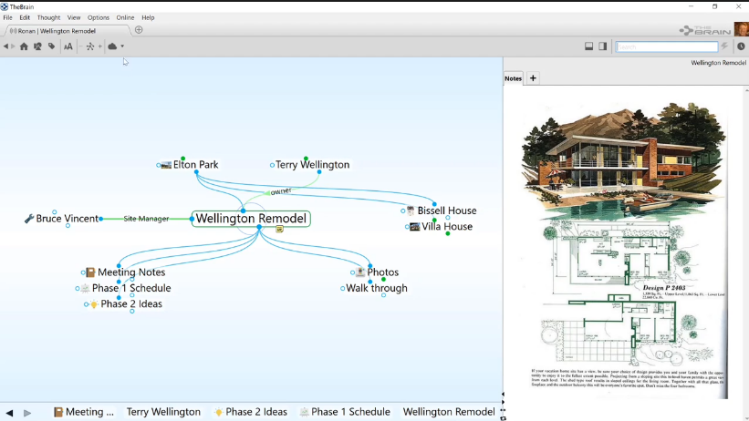Open the File menu
The height and width of the screenshot is (421, 749).
[x=7, y=17]
